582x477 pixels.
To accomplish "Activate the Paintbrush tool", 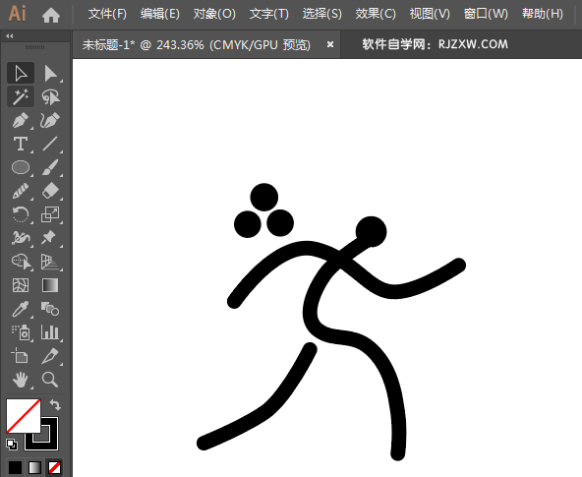I will 50,167.
